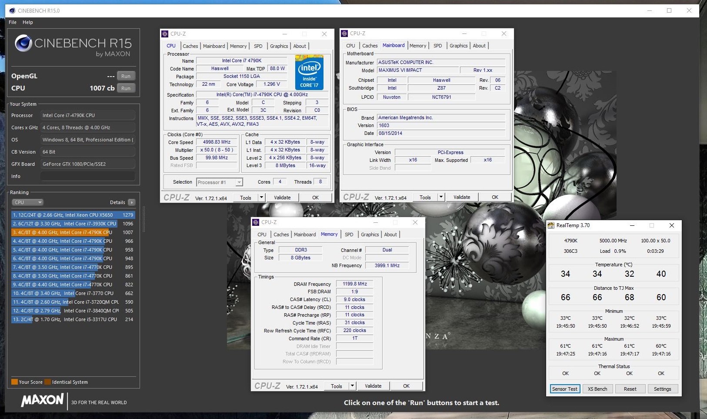Click the NB Frequency value 3999.1 MHz

[387, 265]
